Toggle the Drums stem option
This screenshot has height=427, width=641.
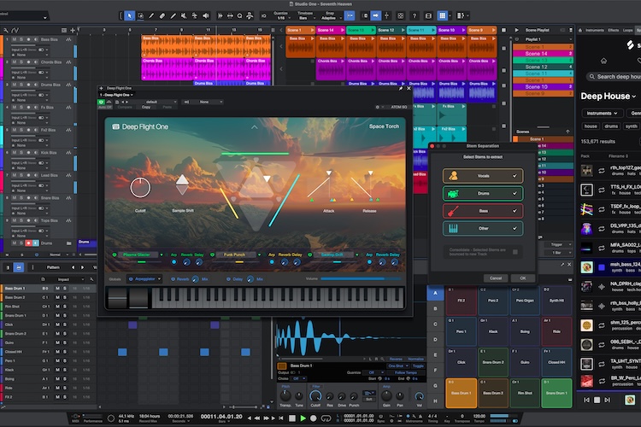click(482, 193)
